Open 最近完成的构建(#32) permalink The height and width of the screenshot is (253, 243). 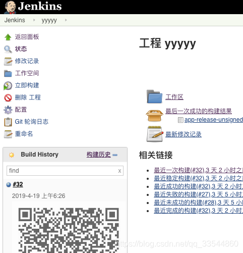point(199,211)
